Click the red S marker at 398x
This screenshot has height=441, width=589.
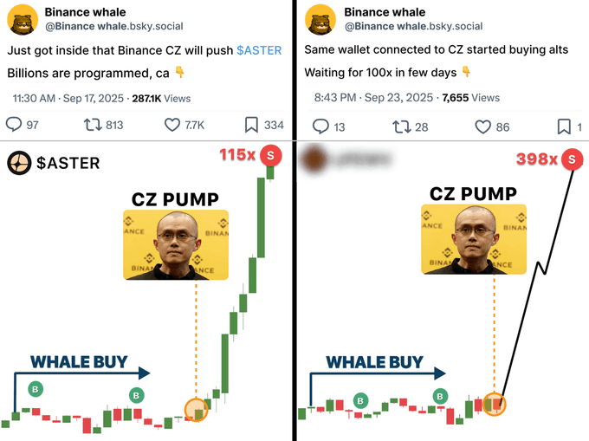click(572, 159)
